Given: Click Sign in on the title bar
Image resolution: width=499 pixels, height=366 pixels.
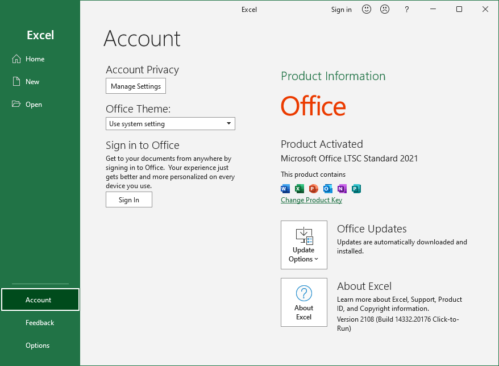Looking at the screenshot, I should (x=341, y=10).
